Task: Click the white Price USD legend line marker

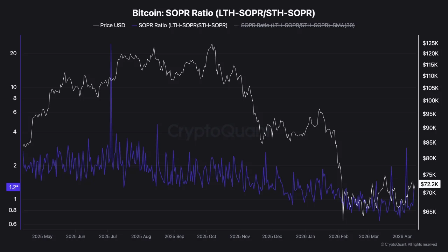Action: click(96, 25)
